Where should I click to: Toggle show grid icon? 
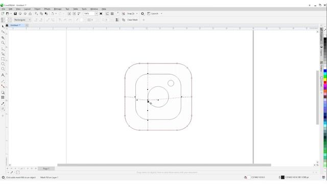[112, 14]
